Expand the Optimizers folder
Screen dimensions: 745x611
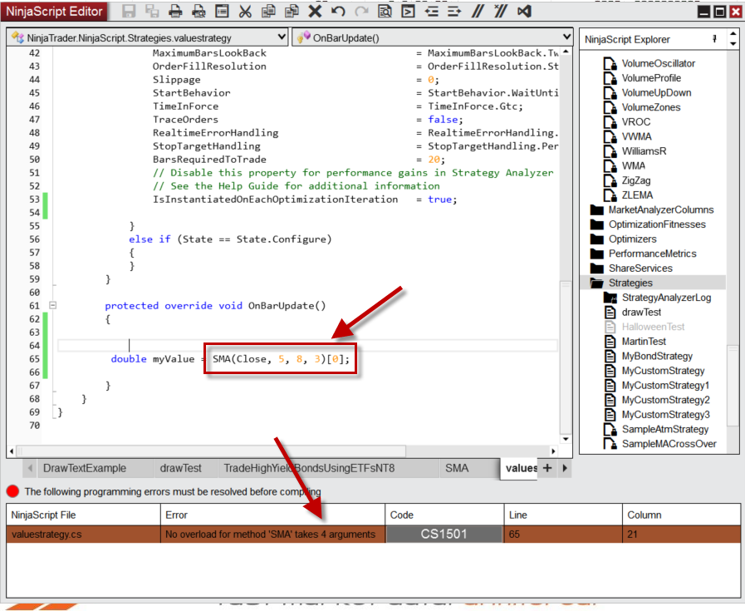(624, 239)
